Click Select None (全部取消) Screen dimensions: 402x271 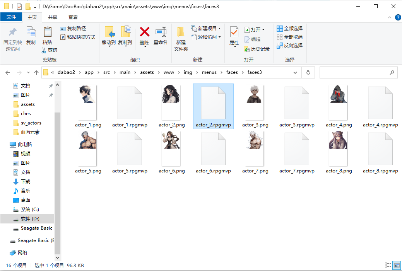290,37
